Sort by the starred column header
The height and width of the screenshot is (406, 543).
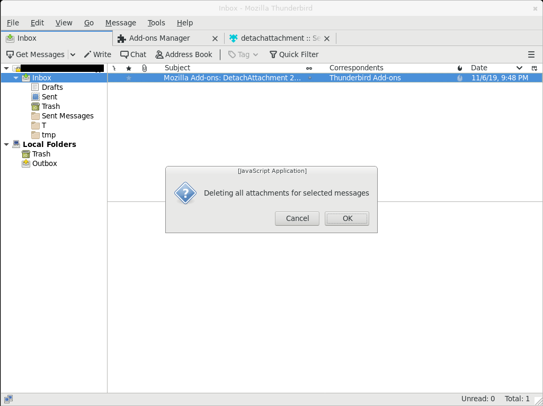tap(129, 68)
